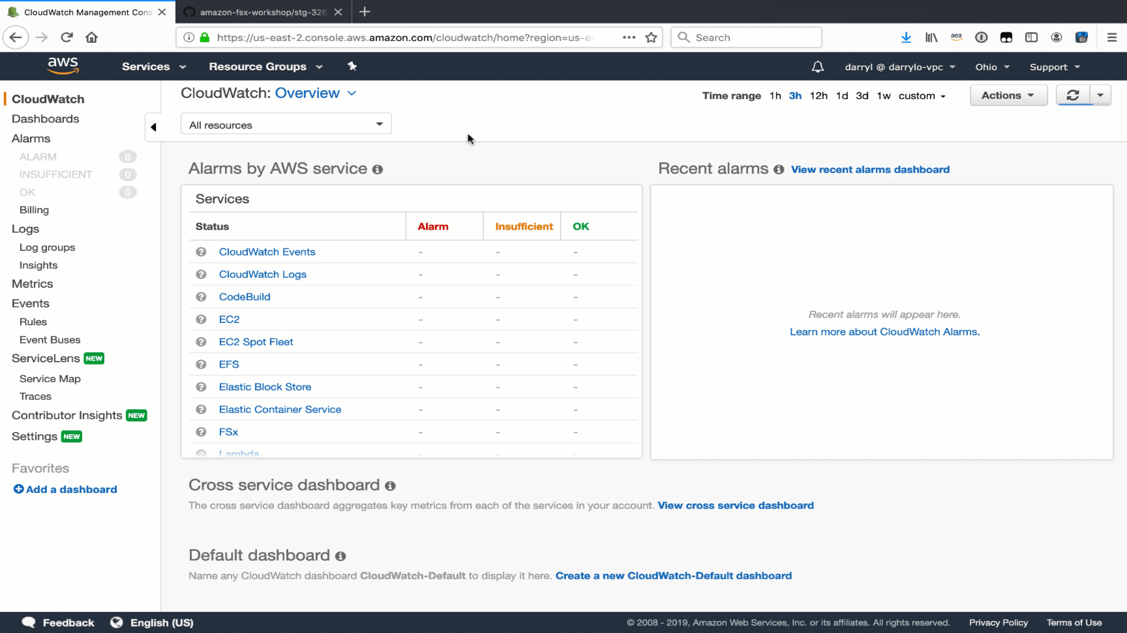Reload the current page
Viewport: 1127px width, 633px height.
67,38
